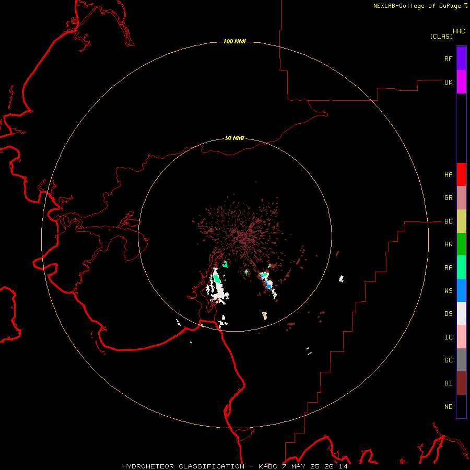Click the light pink IC legend swatch
Viewport: 470px width, 470px height.
pyautogui.click(x=461, y=337)
